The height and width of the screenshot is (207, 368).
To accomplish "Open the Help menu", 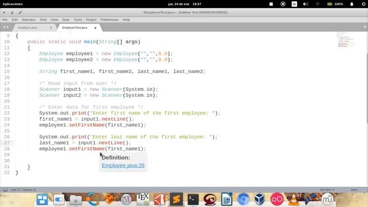I will (126, 20).
